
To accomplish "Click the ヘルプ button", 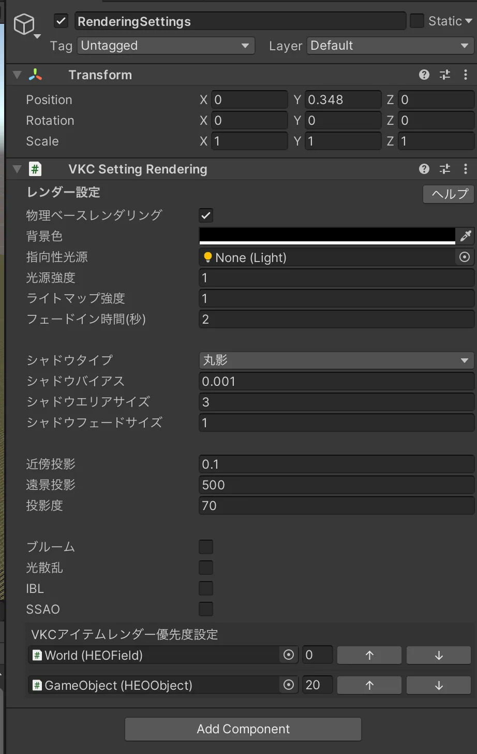I will [x=449, y=194].
